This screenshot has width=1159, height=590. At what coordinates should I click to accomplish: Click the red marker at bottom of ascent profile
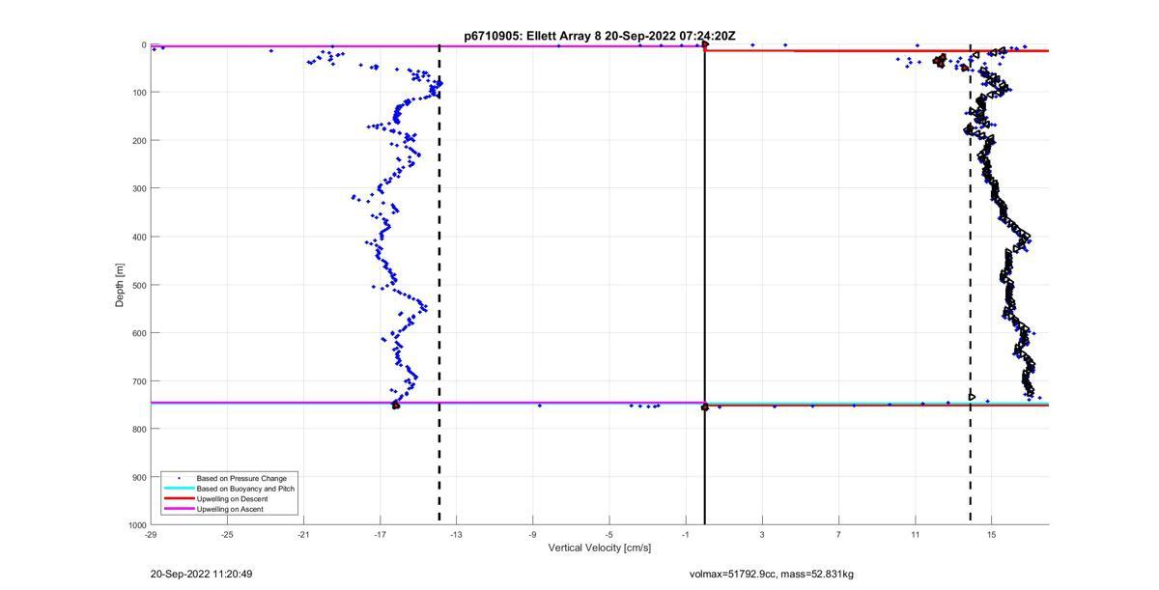coord(395,406)
